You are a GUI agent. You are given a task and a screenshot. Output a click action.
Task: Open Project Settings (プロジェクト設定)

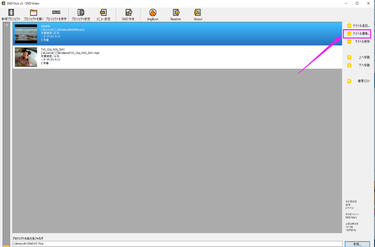(x=81, y=14)
